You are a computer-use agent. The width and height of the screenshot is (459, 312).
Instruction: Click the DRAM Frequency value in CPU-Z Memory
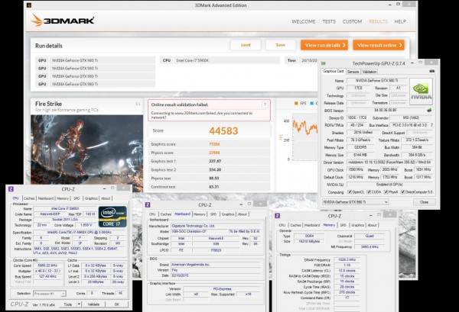(x=347, y=260)
